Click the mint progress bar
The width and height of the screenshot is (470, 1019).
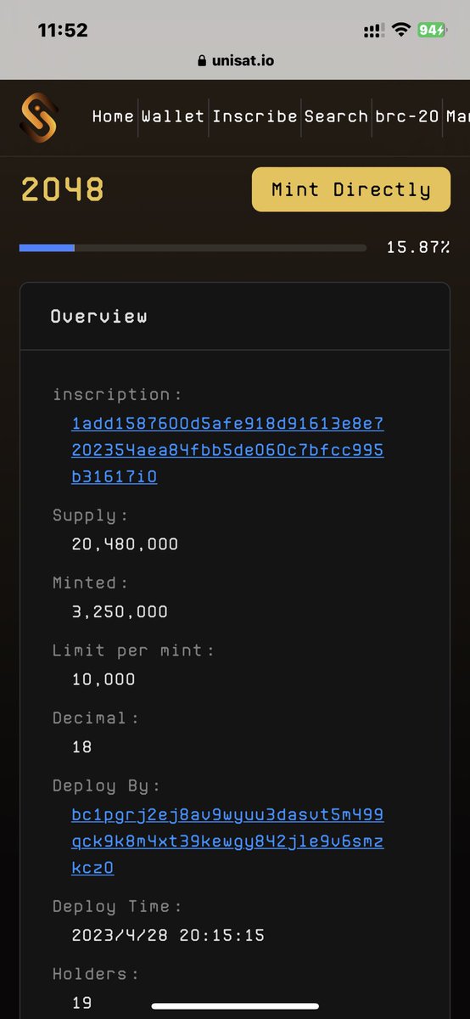(193, 248)
